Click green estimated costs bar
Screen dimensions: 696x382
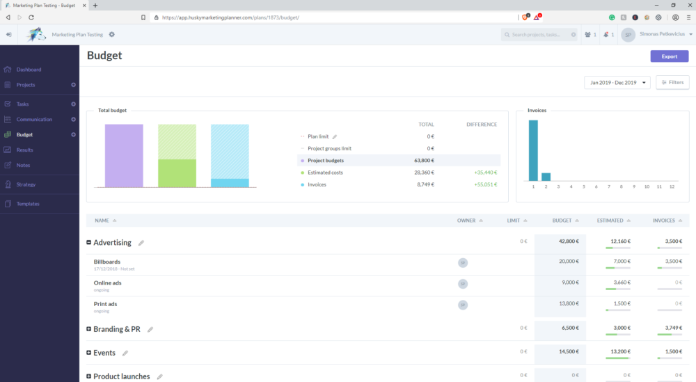tap(177, 173)
